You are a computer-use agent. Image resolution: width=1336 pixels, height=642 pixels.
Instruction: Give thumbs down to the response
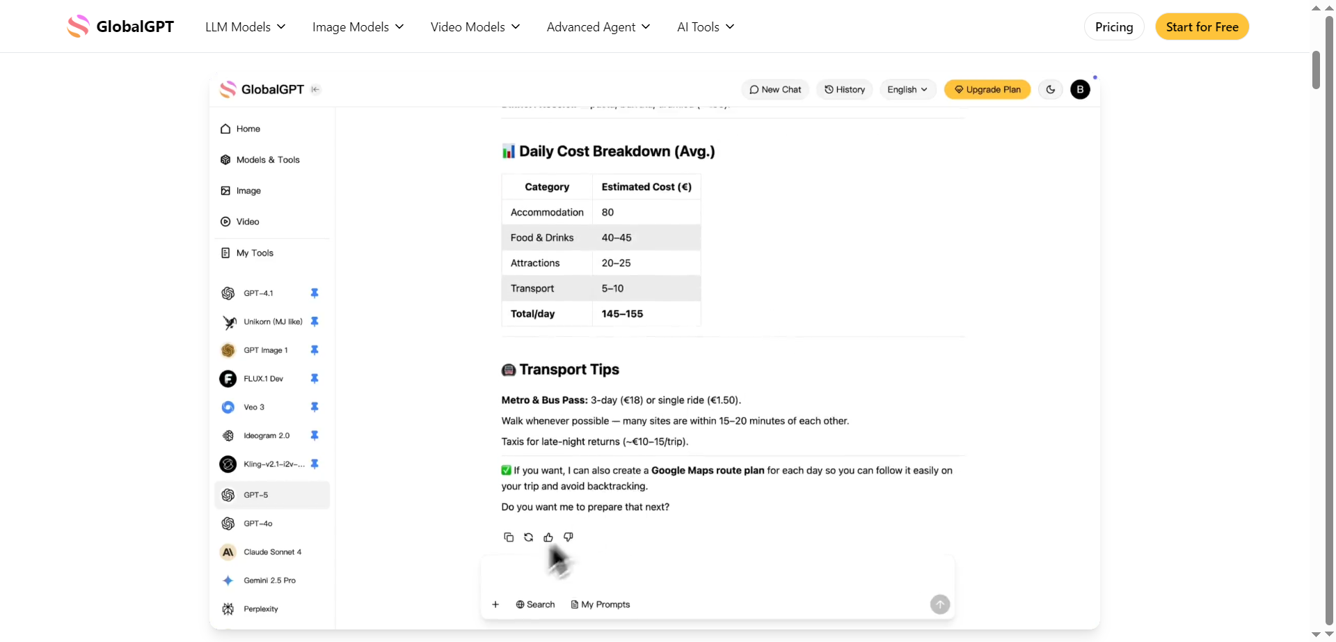pyautogui.click(x=568, y=536)
